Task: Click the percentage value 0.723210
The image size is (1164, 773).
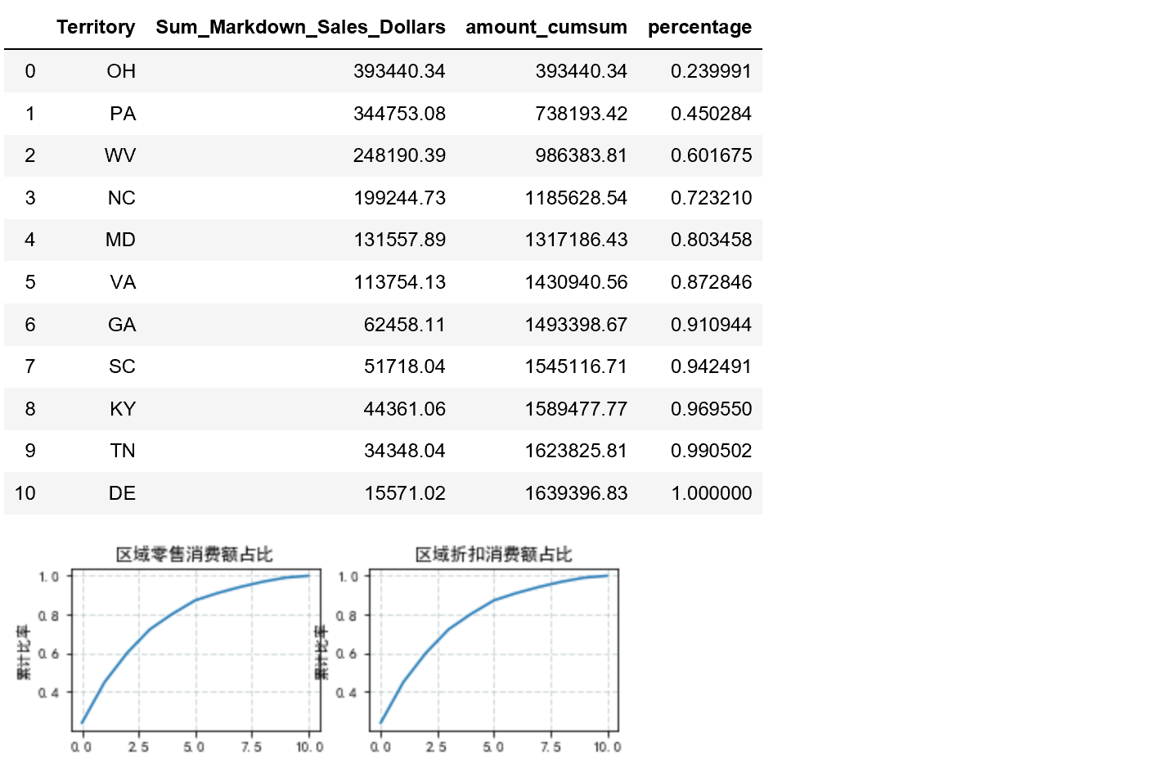Action: 711,198
